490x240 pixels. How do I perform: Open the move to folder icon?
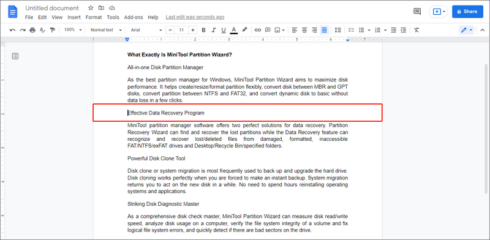click(101, 8)
